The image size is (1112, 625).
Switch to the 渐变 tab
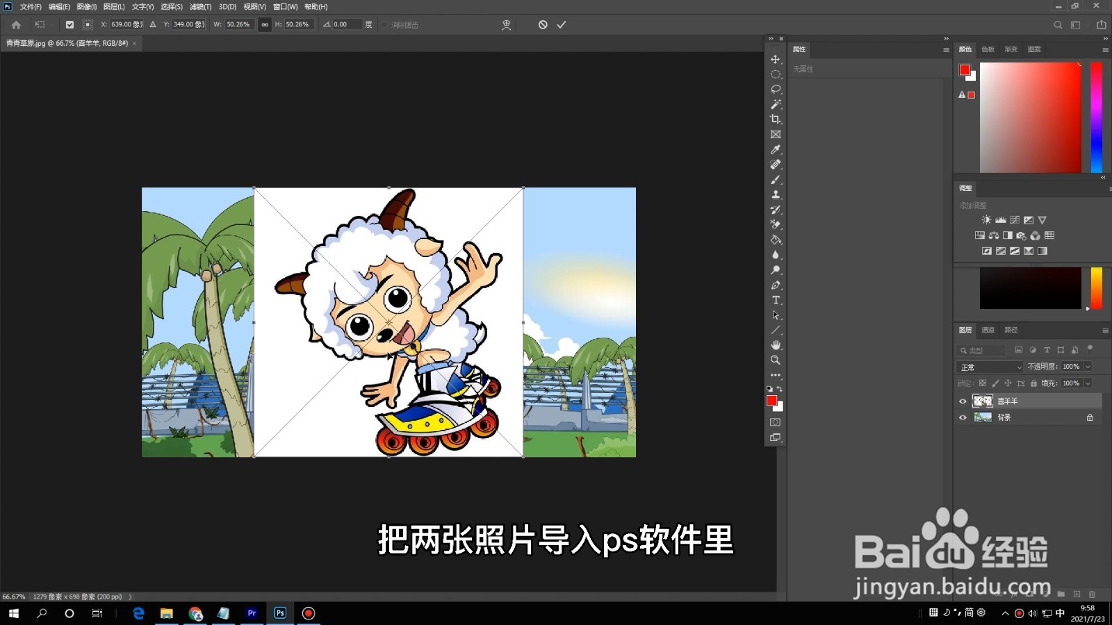point(1011,49)
